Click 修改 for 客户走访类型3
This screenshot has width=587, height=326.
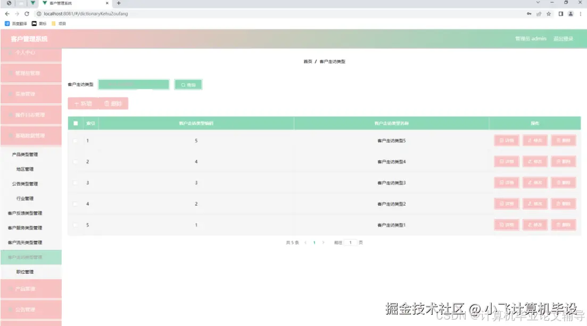pos(535,183)
